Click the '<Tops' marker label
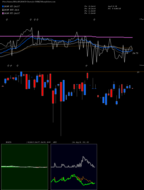144x190 pixels. point(141,19)
